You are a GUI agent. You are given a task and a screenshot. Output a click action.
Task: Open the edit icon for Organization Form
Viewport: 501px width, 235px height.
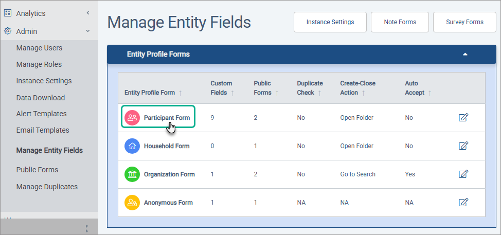pos(463,174)
